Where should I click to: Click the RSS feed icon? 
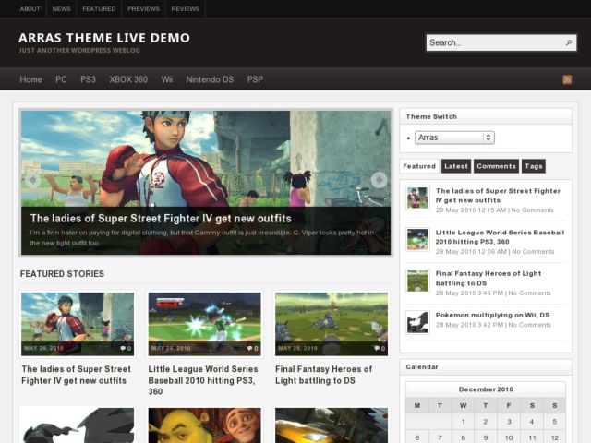click(567, 79)
